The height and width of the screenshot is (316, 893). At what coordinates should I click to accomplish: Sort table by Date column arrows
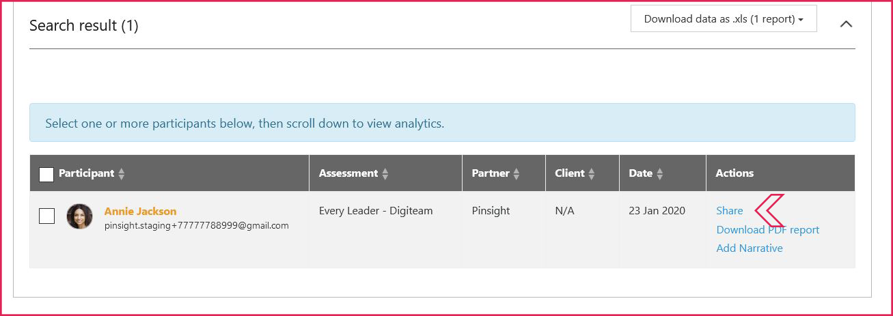[660, 174]
